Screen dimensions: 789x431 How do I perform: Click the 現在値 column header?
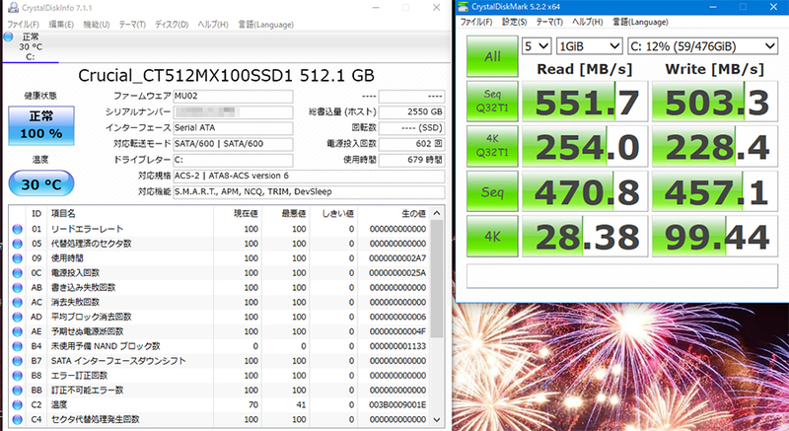[246, 214]
